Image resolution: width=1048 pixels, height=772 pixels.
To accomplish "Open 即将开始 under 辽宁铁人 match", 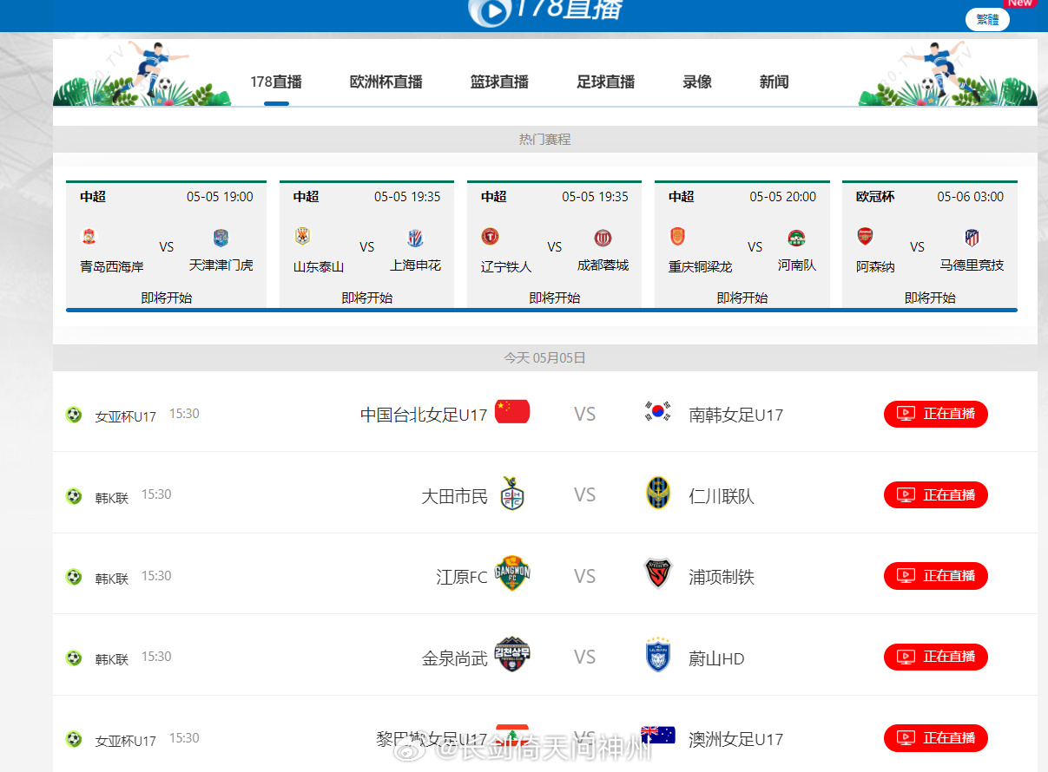I will click(554, 298).
